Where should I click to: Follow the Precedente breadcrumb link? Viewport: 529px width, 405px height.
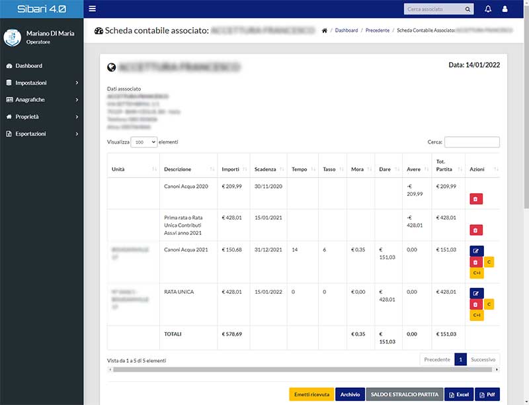378,30
